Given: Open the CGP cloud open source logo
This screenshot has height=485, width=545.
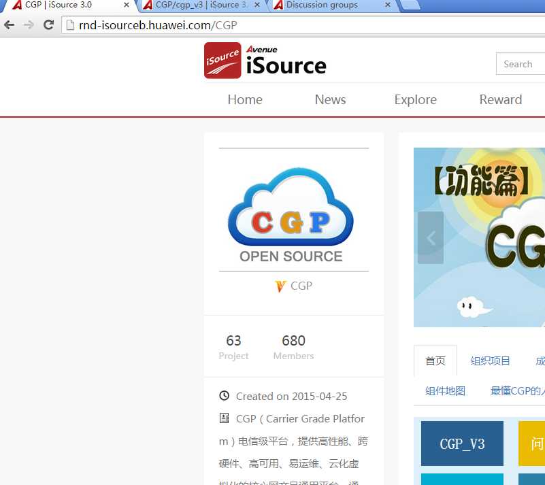Looking at the screenshot, I should pos(291,215).
